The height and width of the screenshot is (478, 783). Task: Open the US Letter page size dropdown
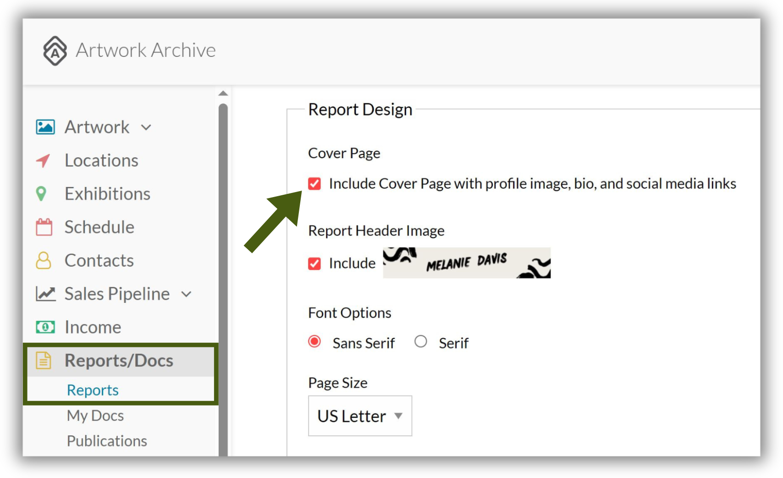[x=360, y=416]
